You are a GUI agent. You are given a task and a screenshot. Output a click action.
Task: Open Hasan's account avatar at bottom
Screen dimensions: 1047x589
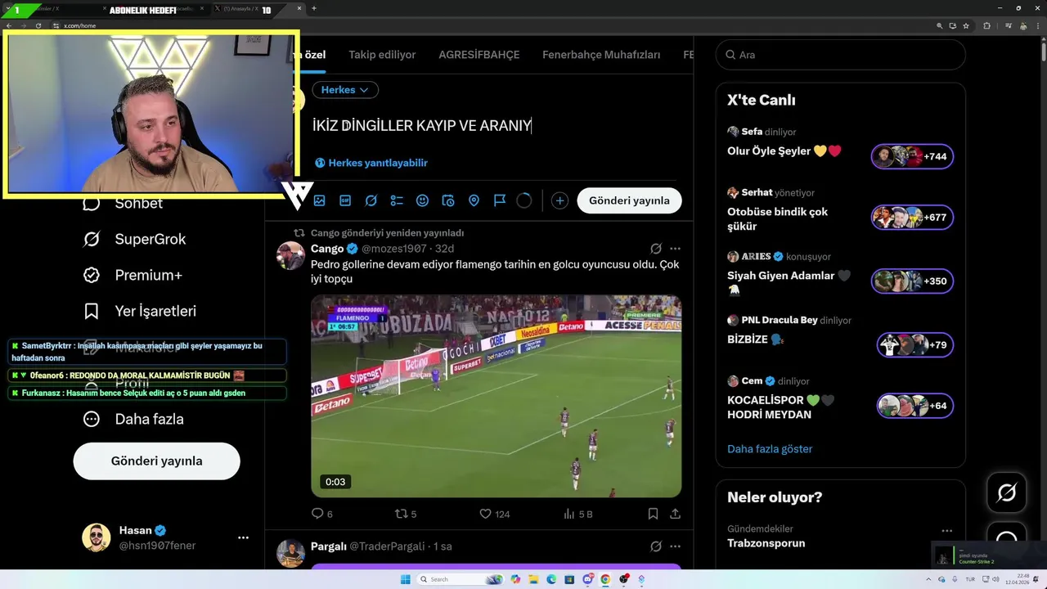pyautogui.click(x=96, y=537)
